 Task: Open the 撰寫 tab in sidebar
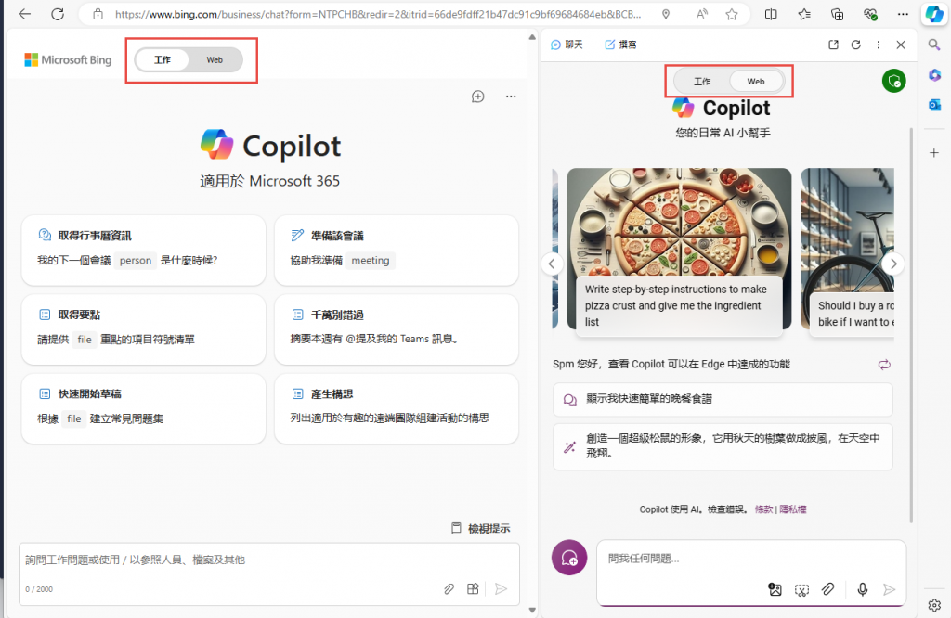point(620,45)
